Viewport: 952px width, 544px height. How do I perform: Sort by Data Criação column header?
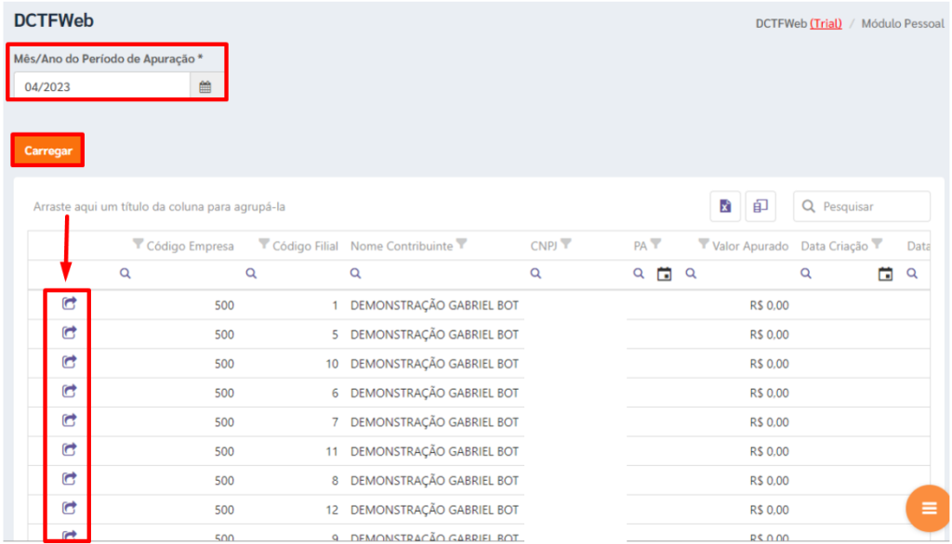834,246
